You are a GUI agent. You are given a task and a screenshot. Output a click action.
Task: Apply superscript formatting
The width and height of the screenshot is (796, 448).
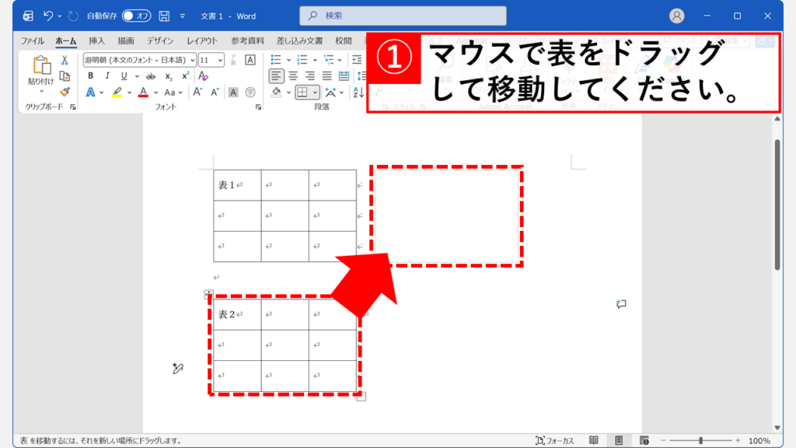(184, 75)
